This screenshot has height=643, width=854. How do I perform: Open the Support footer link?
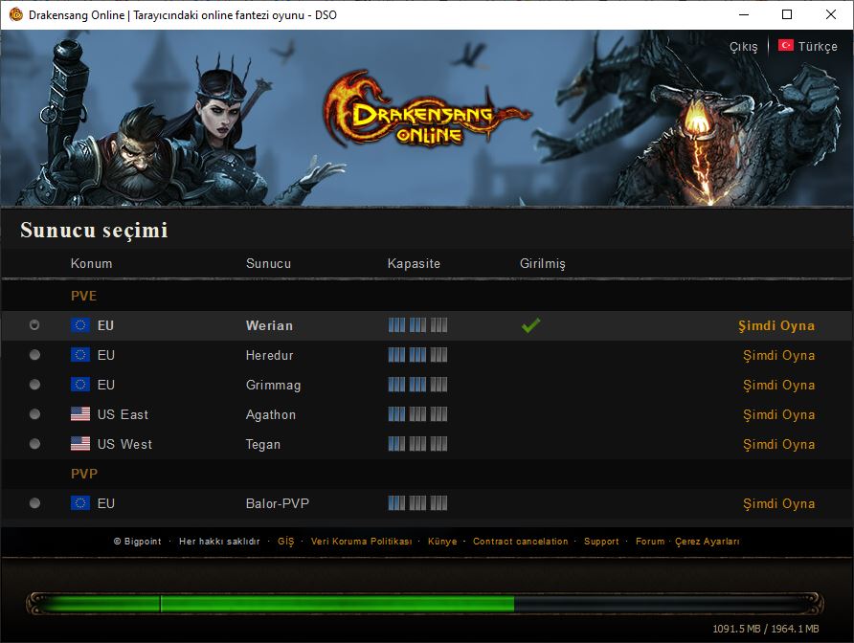[x=601, y=542]
